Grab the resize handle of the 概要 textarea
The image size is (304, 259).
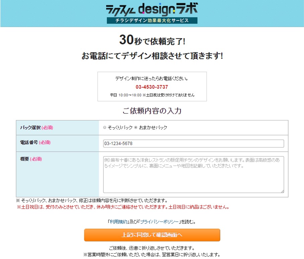point(282,191)
